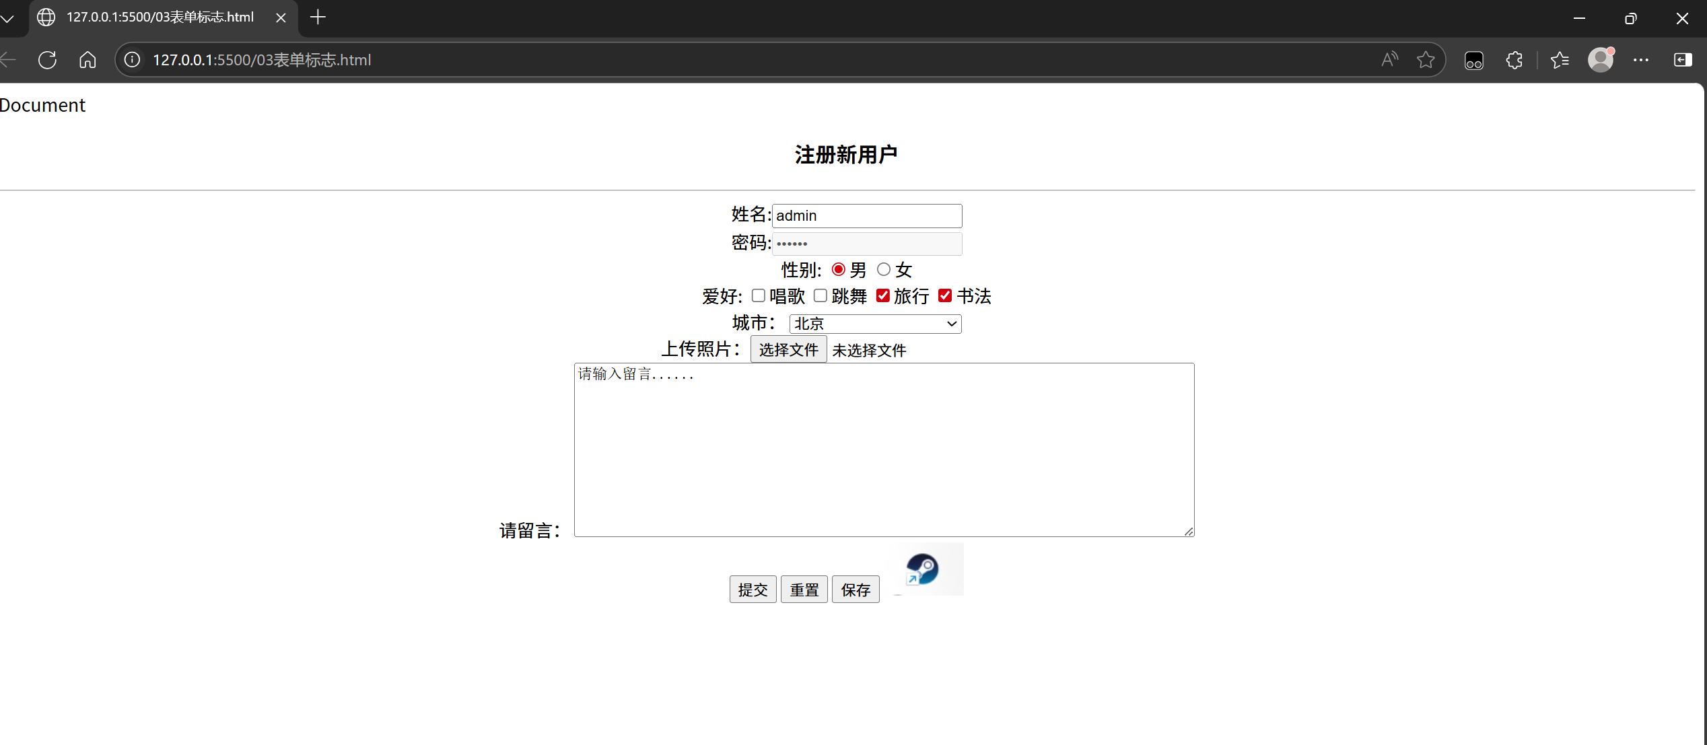Click the 未选择文件 status text
This screenshot has height=745, width=1707.
[869, 351]
